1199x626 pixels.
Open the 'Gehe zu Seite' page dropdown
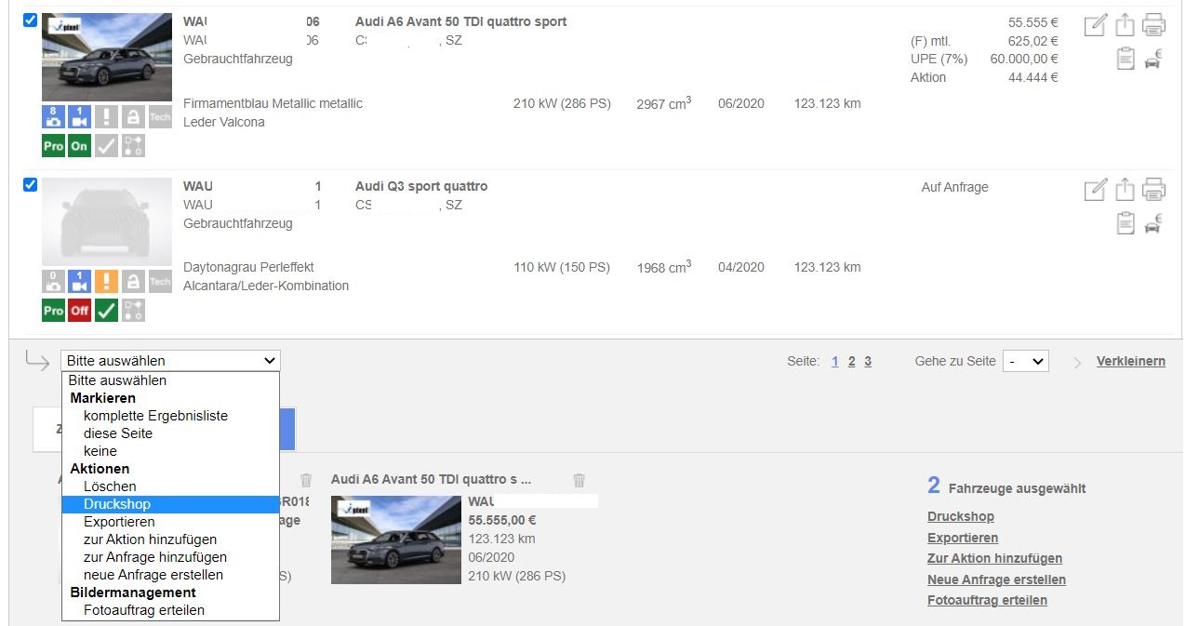pyautogui.click(x=1025, y=361)
